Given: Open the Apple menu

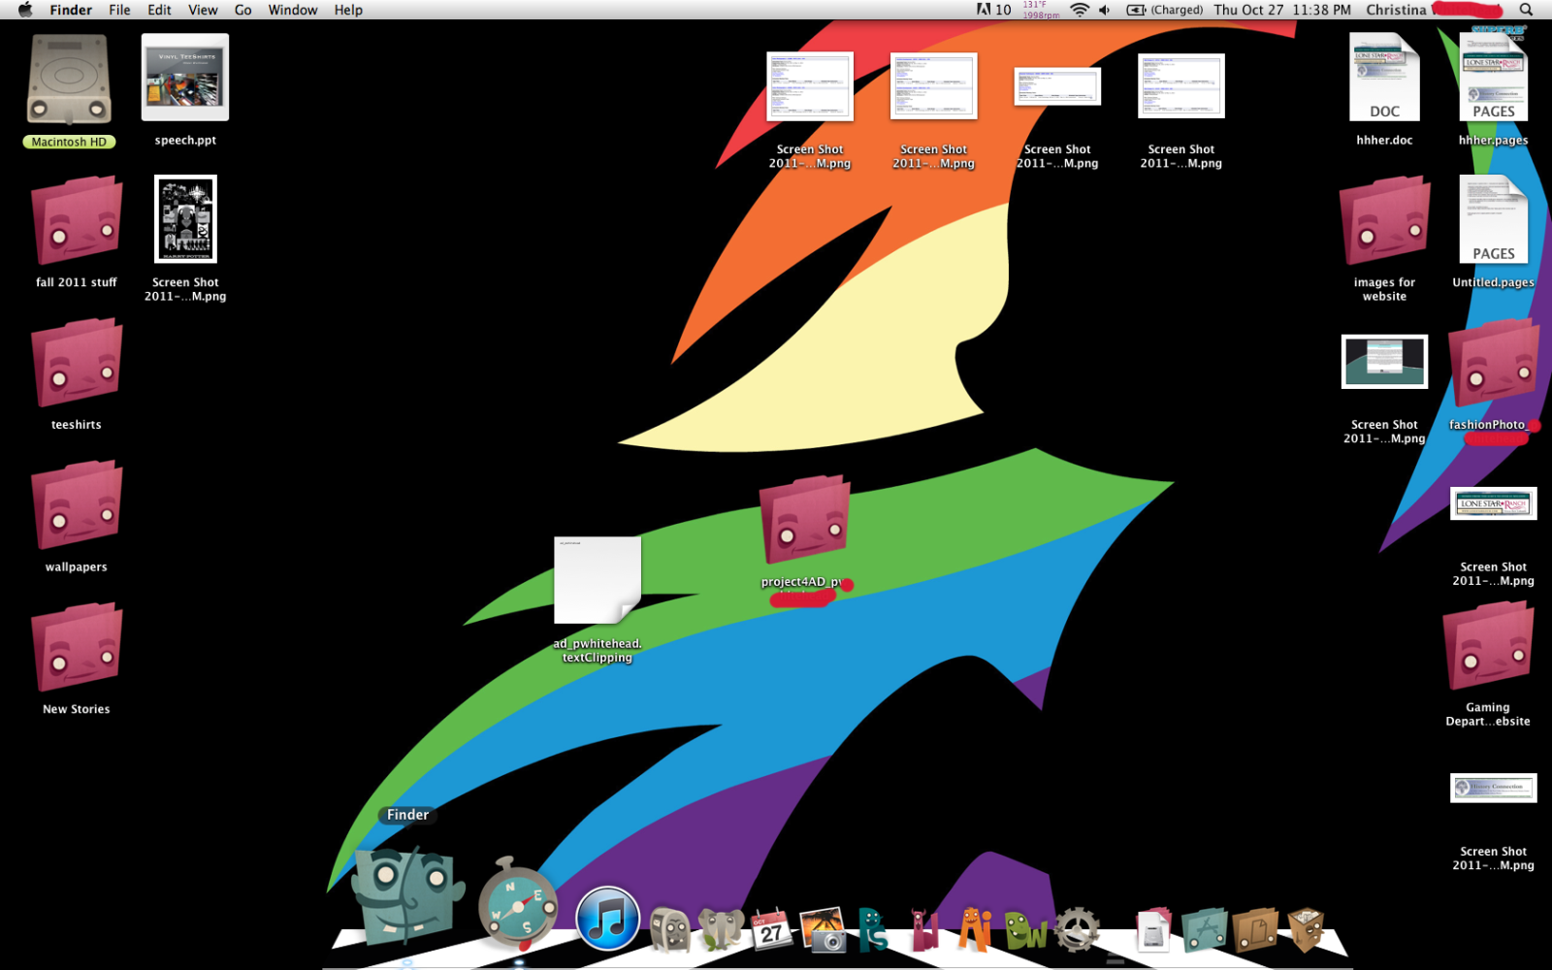Looking at the screenshot, I should tap(25, 10).
